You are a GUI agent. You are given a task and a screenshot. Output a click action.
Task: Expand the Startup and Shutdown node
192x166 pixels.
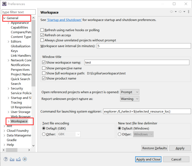tap(8, 98)
